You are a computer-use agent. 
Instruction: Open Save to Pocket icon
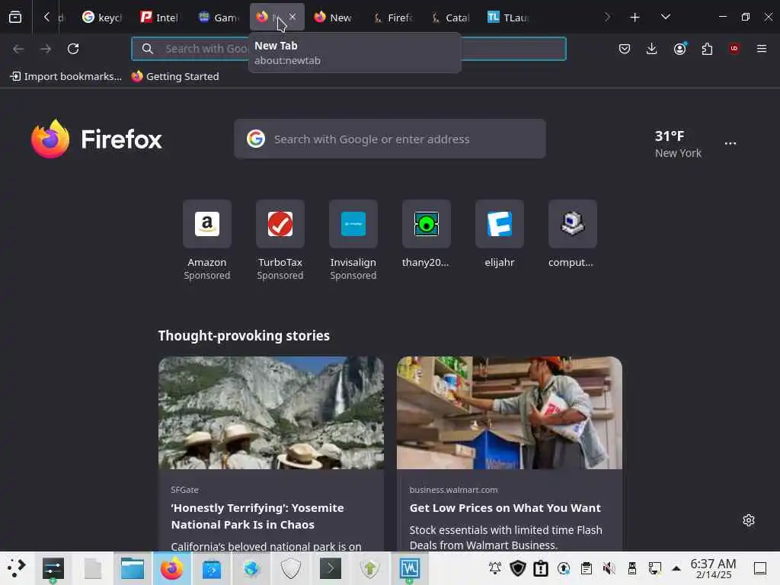[x=625, y=49]
